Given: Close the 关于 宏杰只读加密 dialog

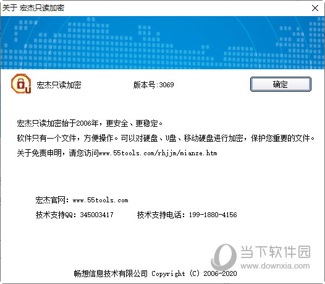Looking at the screenshot, I should (x=315, y=8).
